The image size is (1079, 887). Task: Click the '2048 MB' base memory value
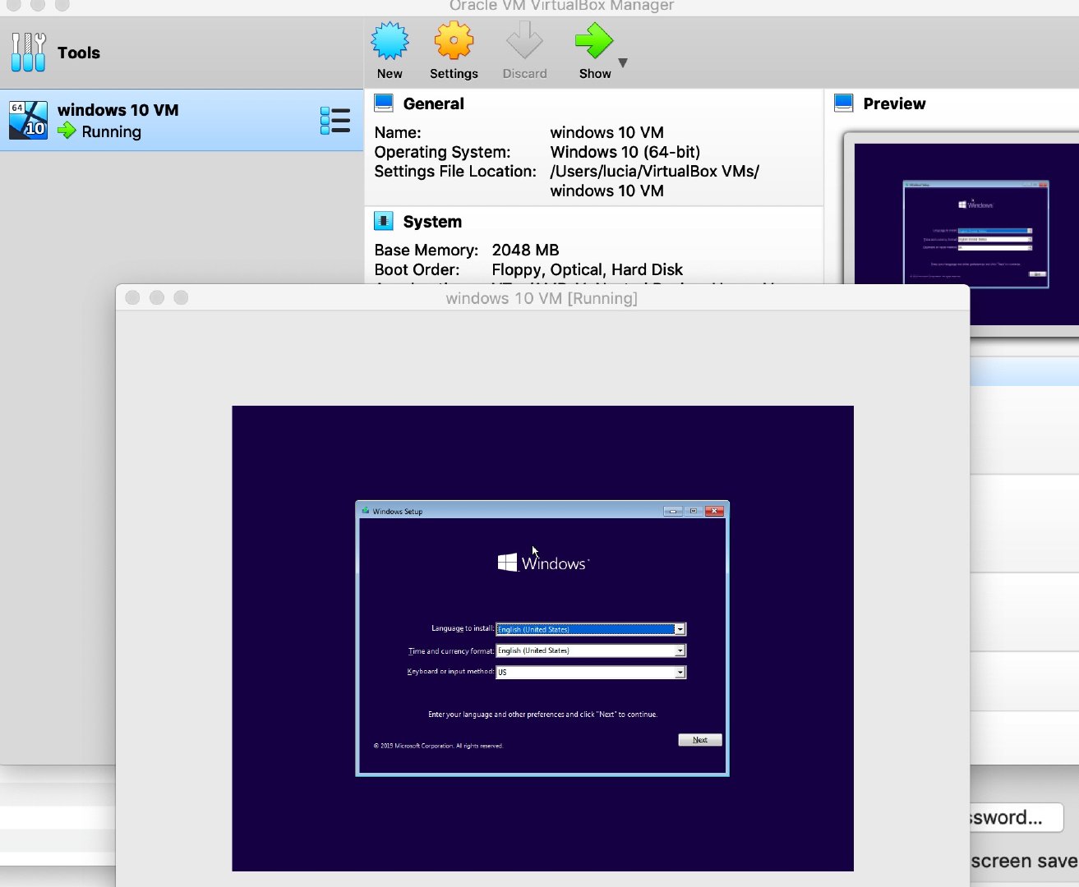(525, 250)
